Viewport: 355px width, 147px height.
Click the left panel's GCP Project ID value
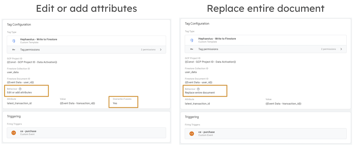[x=32, y=62]
